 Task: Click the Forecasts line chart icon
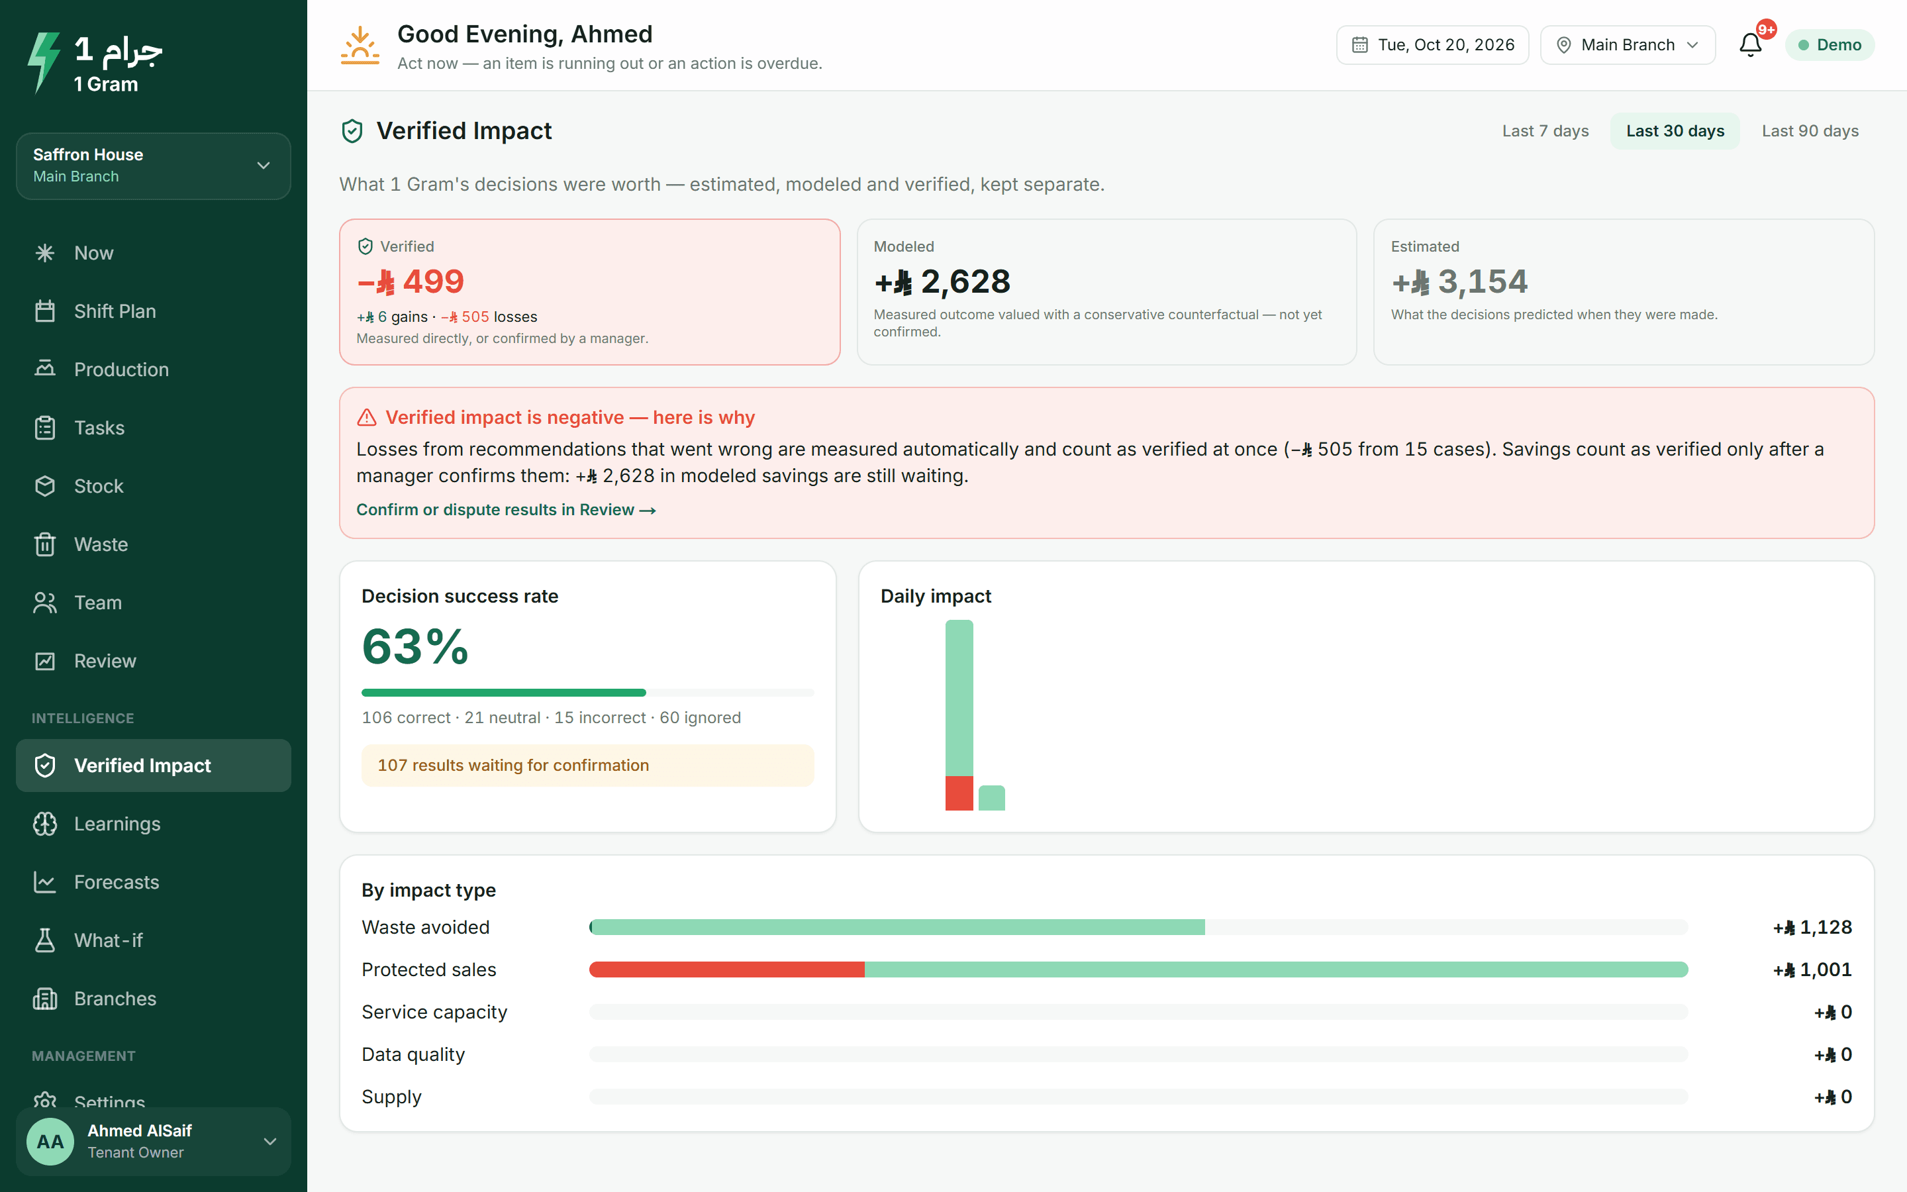click(45, 882)
